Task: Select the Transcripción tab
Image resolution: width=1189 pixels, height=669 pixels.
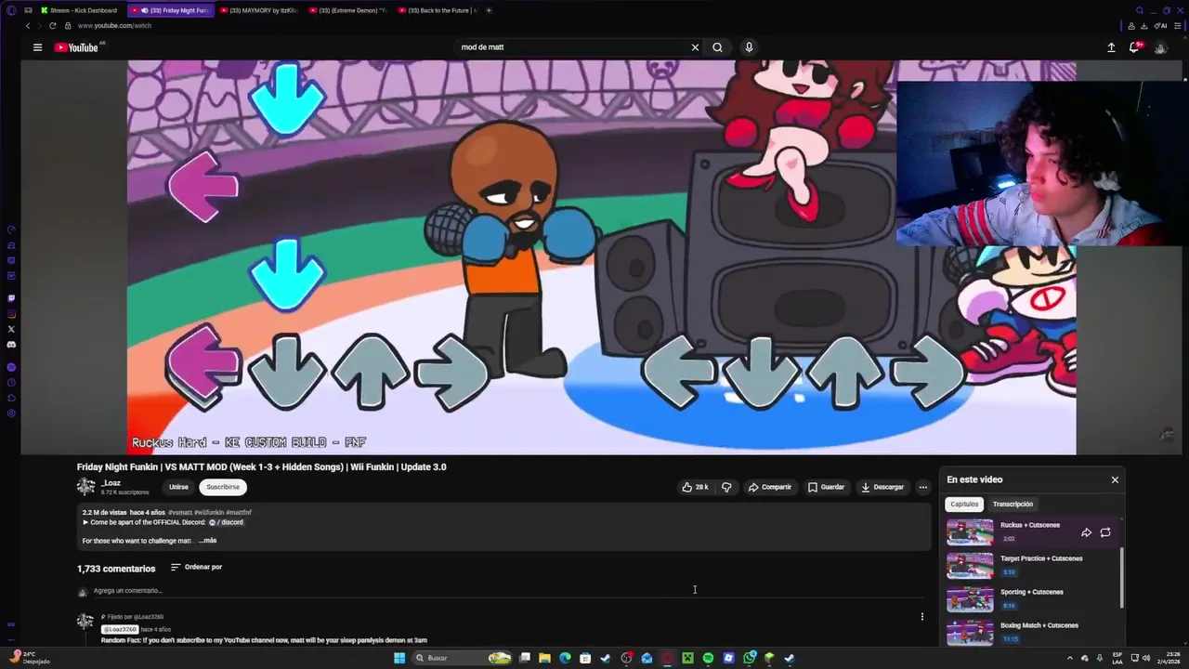Action: pyautogui.click(x=1013, y=505)
